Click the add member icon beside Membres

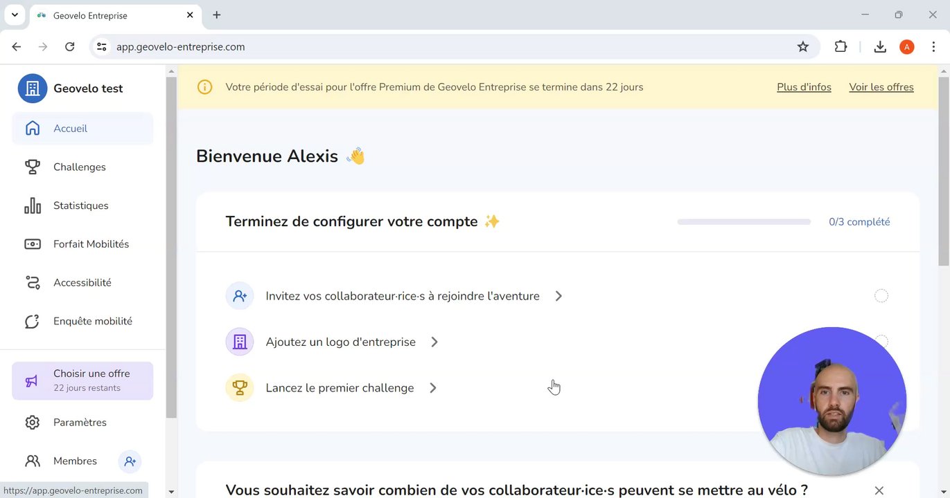tap(130, 461)
